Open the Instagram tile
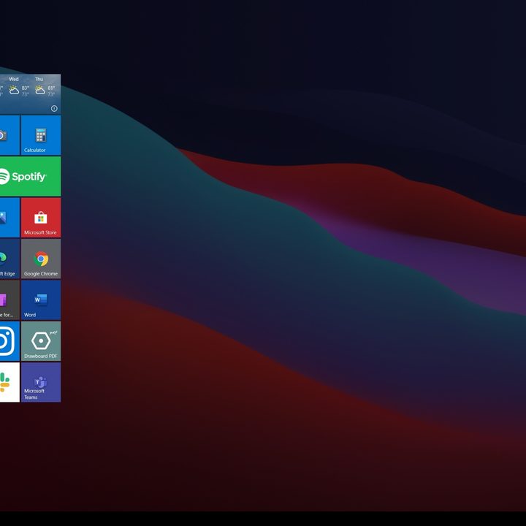 point(9,341)
